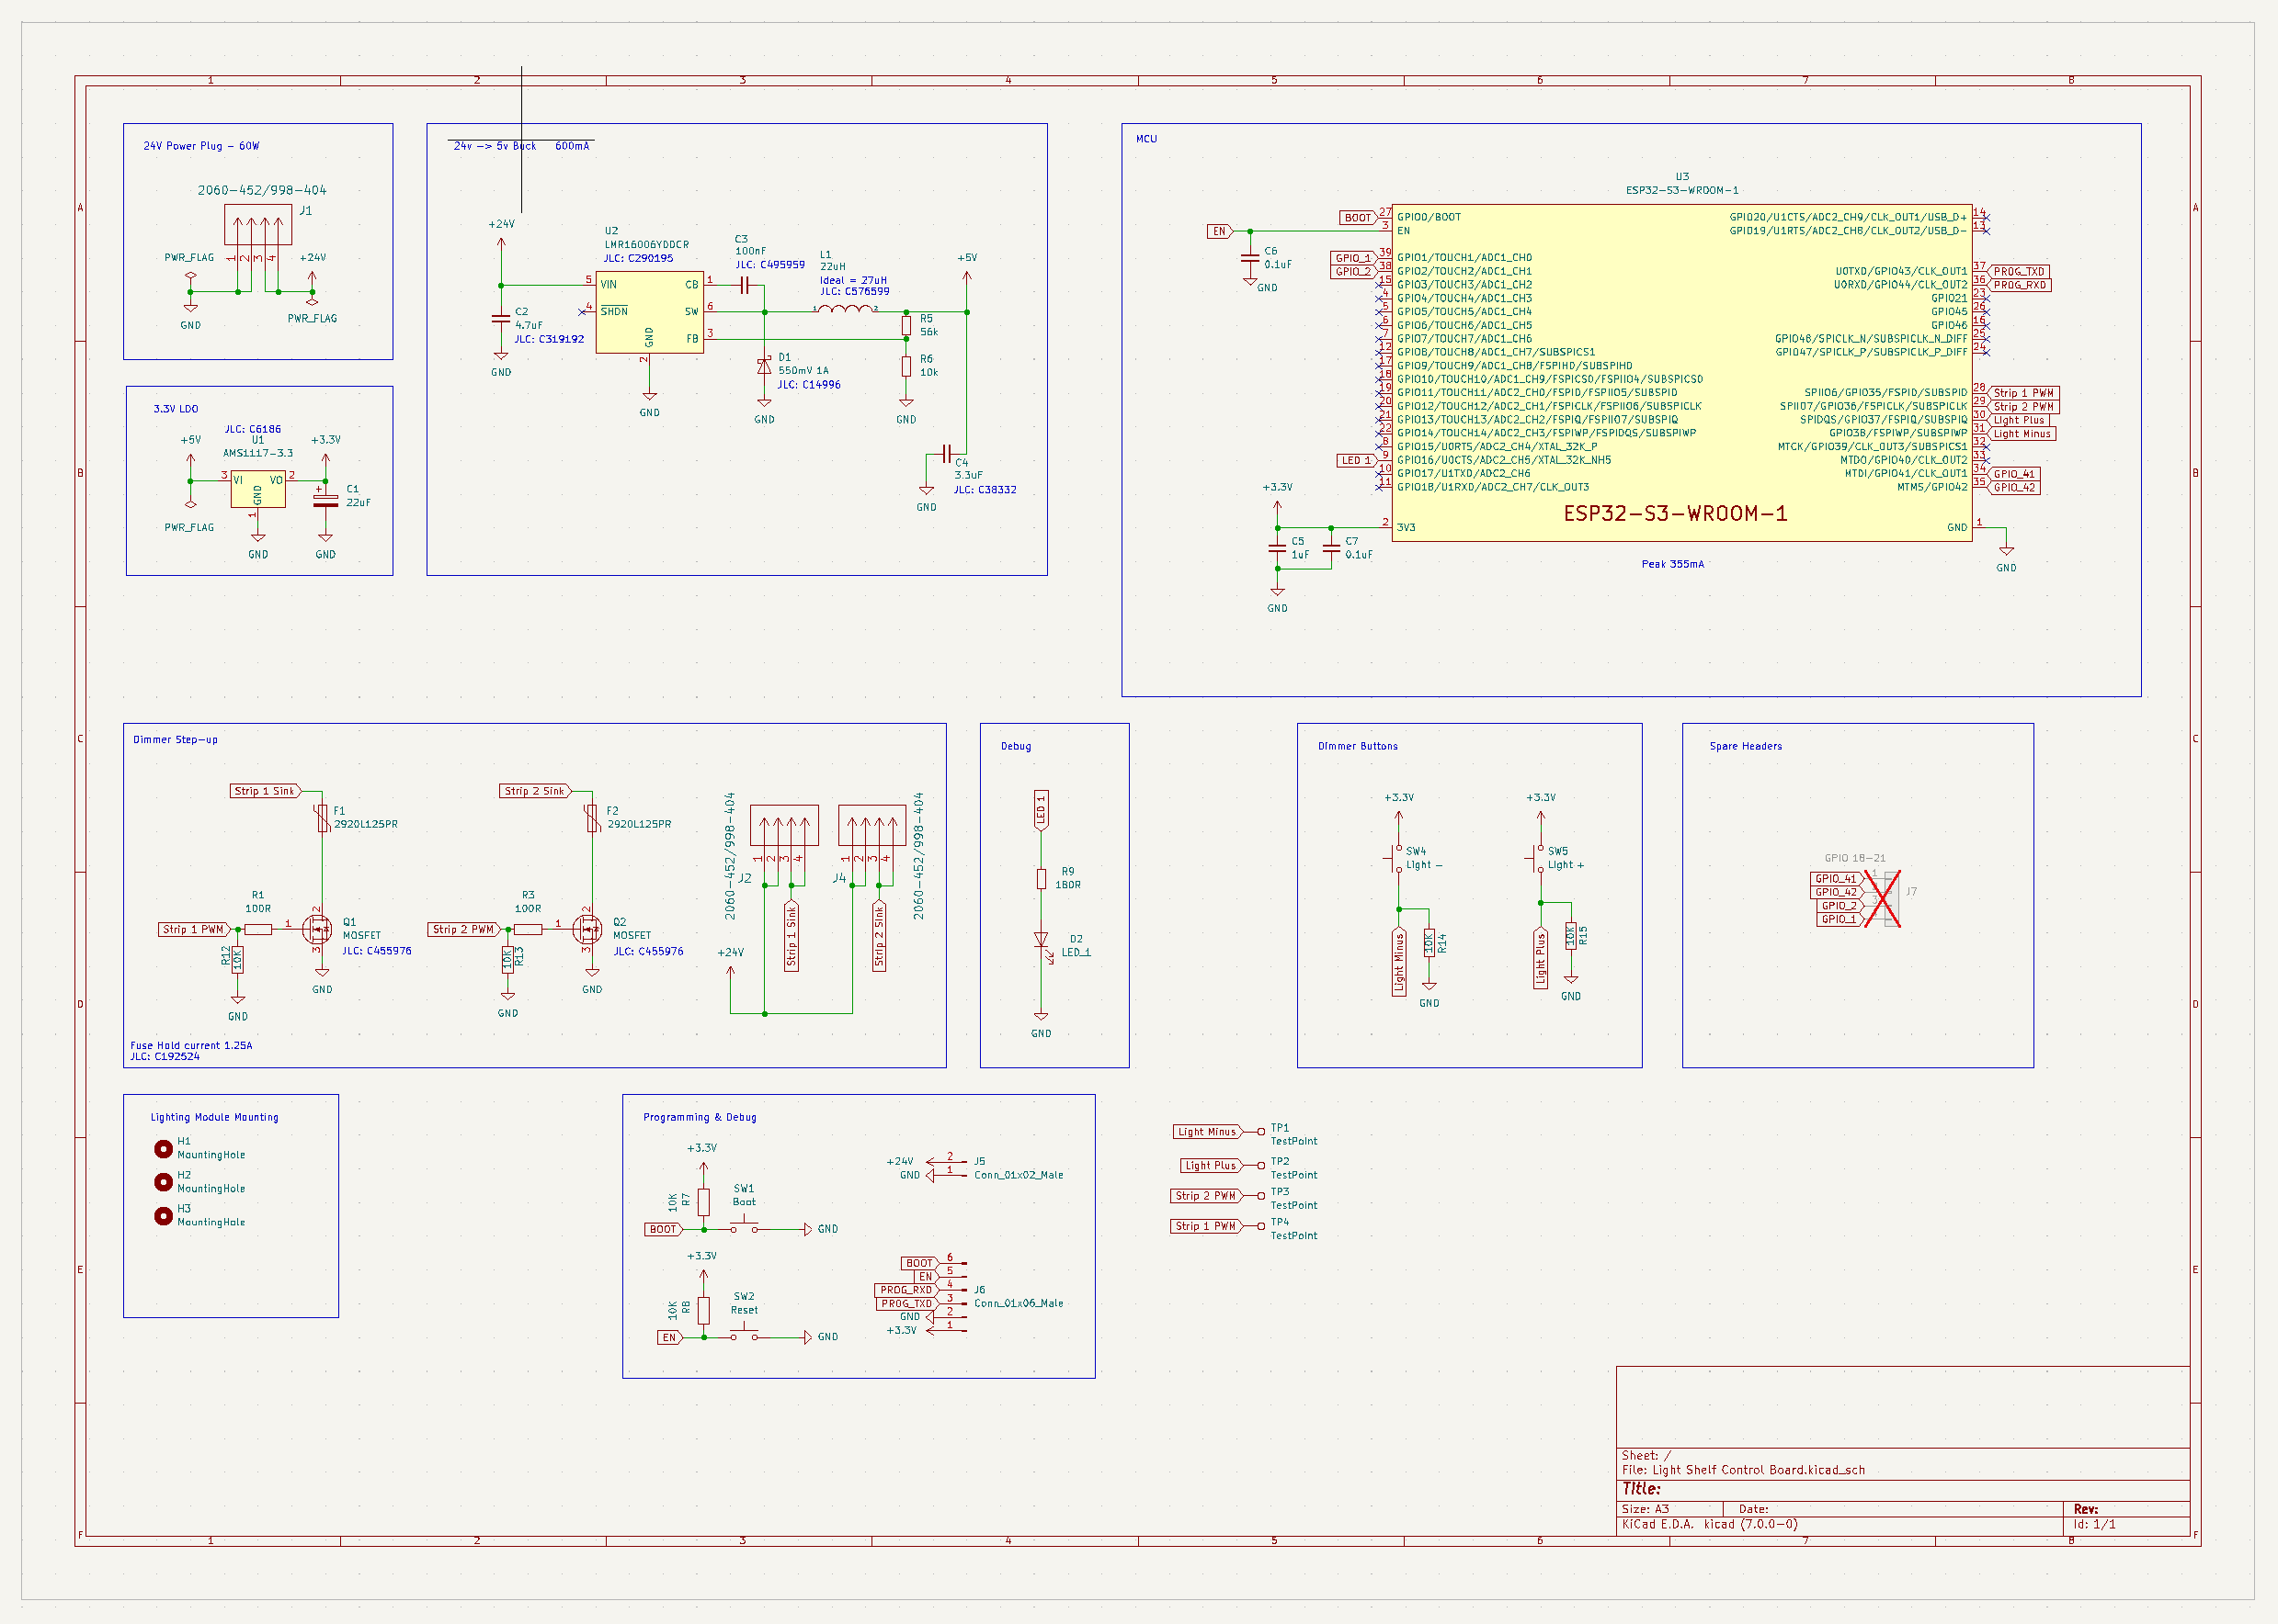Select the U2 LMR16006YDDCR buck converter symbol
Image resolution: width=2278 pixels, height=1624 pixels.
pyautogui.click(x=650, y=312)
